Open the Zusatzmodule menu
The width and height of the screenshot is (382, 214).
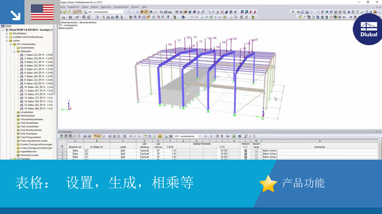[121, 7]
